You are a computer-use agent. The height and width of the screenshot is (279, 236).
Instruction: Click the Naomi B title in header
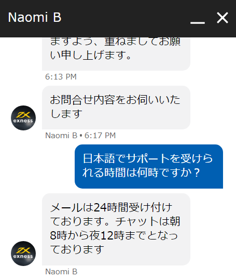[x=35, y=18]
